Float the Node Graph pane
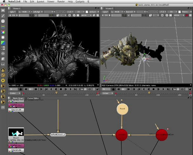The width and height of the screenshot is (193, 155). point(189,98)
